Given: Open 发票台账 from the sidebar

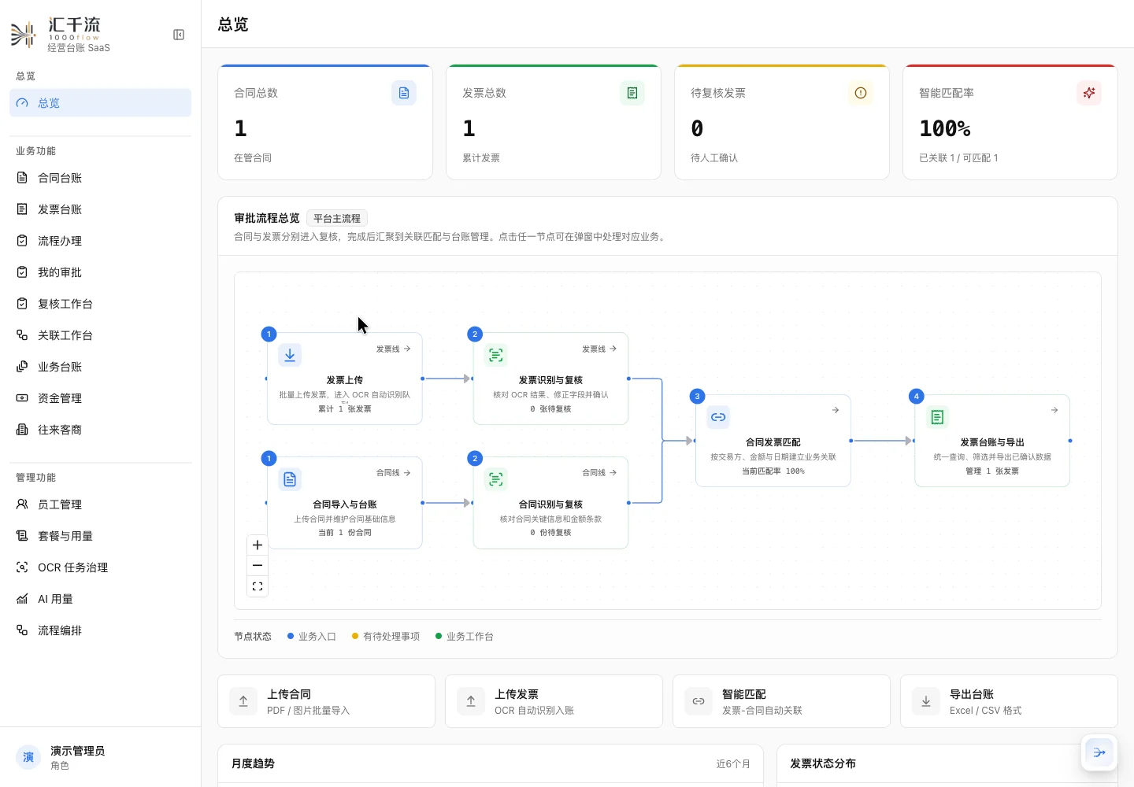Looking at the screenshot, I should coord(100,209).
